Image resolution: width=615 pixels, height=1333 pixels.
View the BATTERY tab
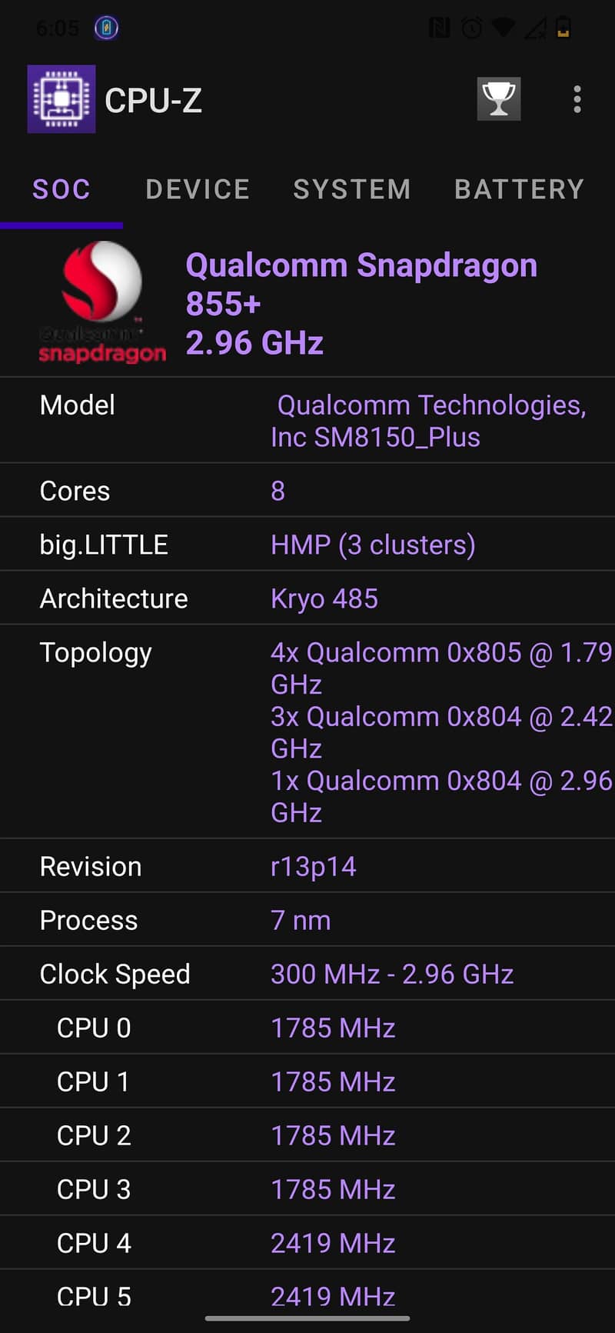click(519, 189)
